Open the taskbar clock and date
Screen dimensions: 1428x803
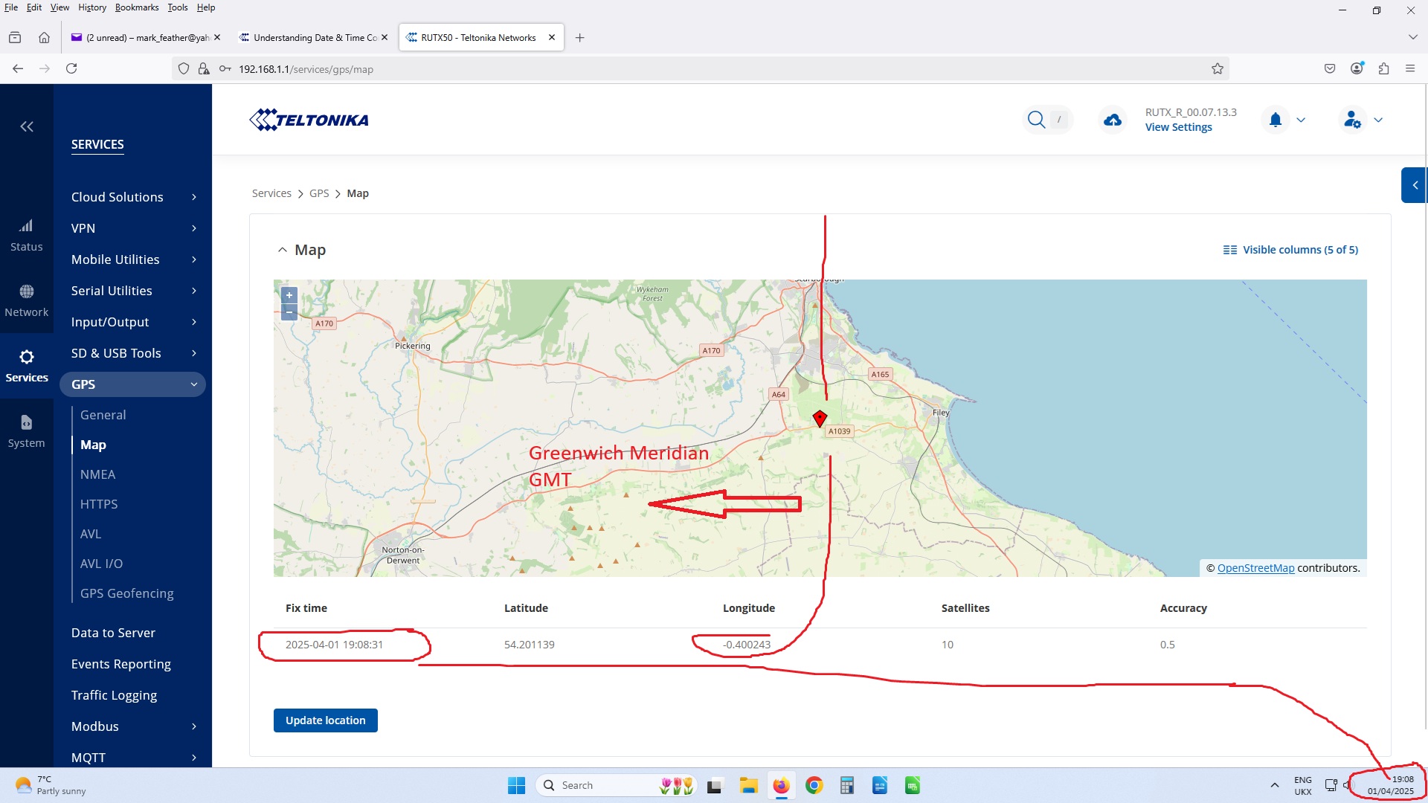1390,785
